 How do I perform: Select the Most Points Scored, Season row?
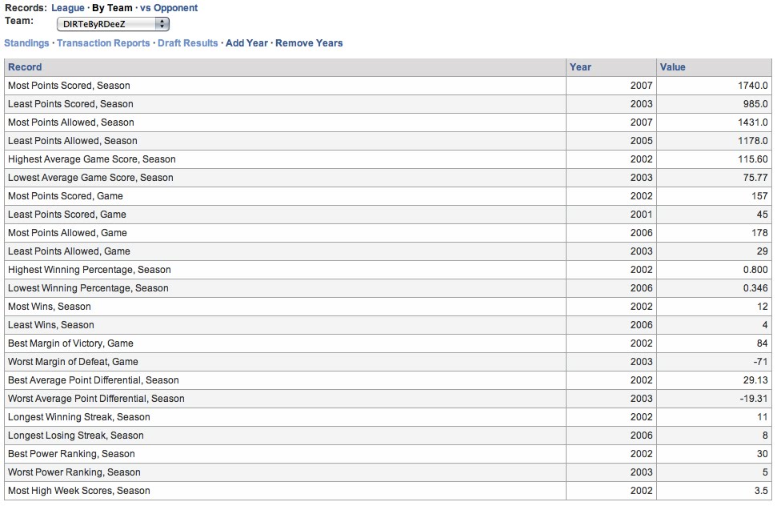[x=69, y=86]
